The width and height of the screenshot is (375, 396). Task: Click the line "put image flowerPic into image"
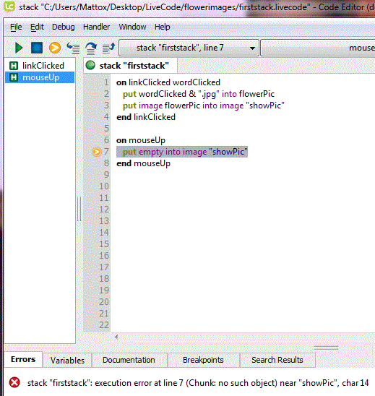(x=204, y=106)
